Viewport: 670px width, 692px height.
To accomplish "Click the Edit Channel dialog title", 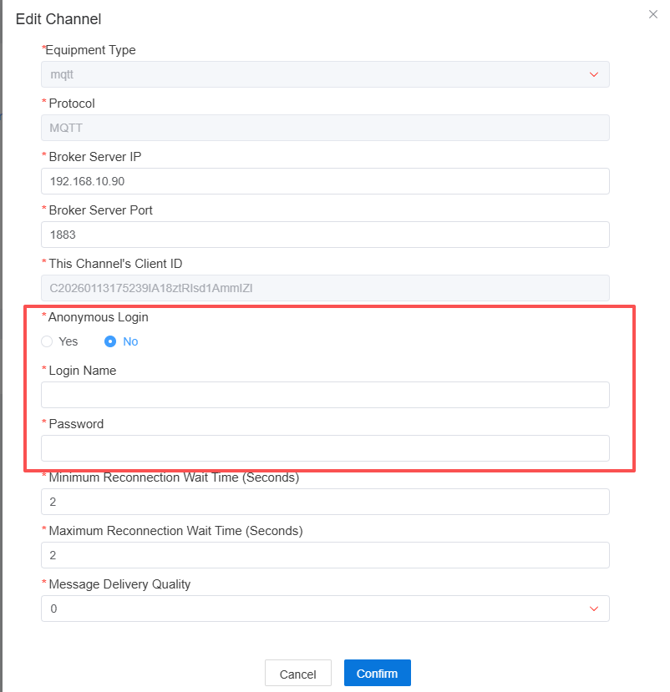I will pyautogui.click(x=58, y=18).
